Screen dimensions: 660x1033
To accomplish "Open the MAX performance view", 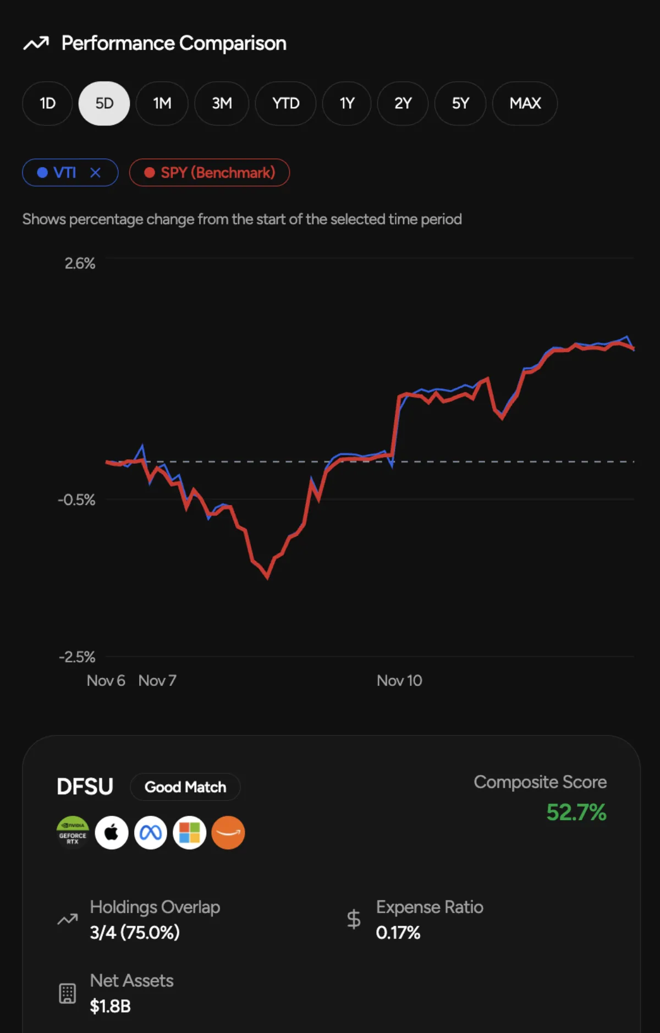I will tap(525, 103).
